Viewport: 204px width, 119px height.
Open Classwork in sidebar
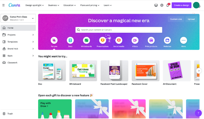(18, 63)
